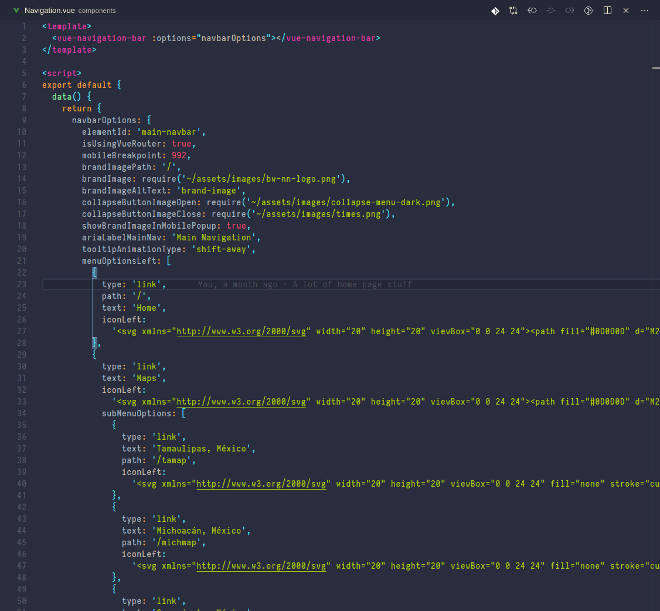This screenshot has width=660, height=611.
Task: Click the '<script>' tag on line 5
Action: point(62,74)
